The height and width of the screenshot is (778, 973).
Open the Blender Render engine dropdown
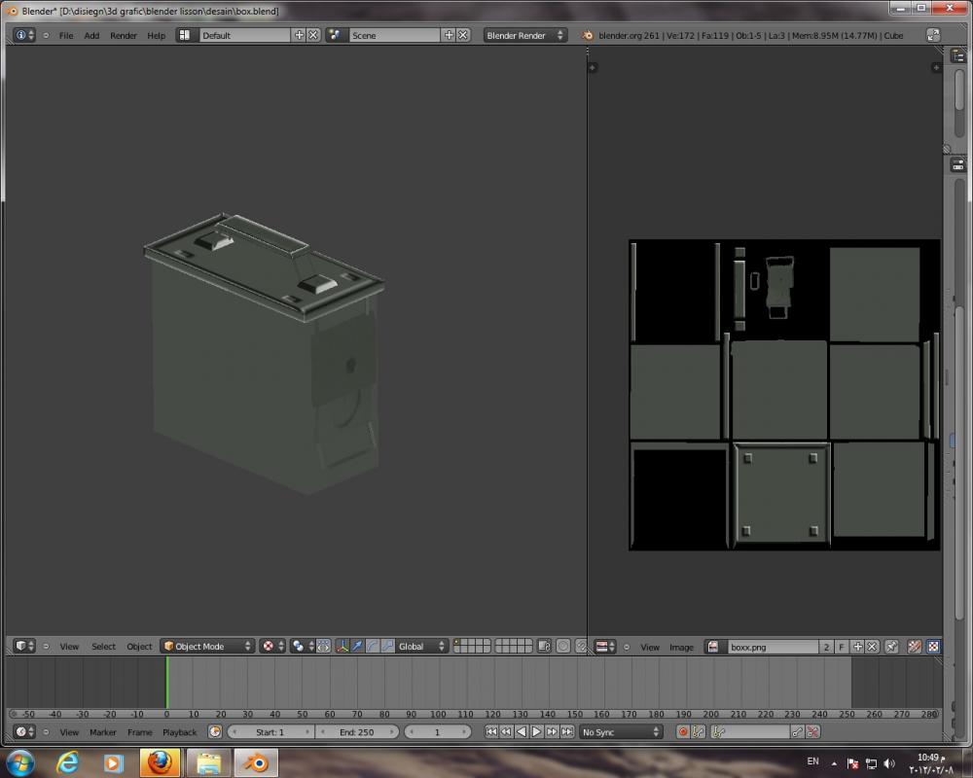pos(525,35)
